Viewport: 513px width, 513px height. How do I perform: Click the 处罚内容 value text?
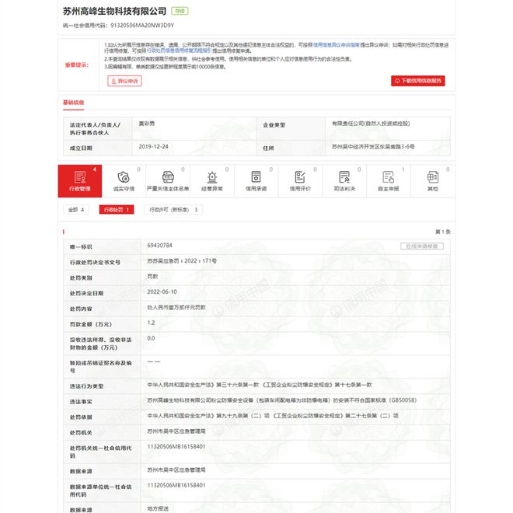click(176, 307)
